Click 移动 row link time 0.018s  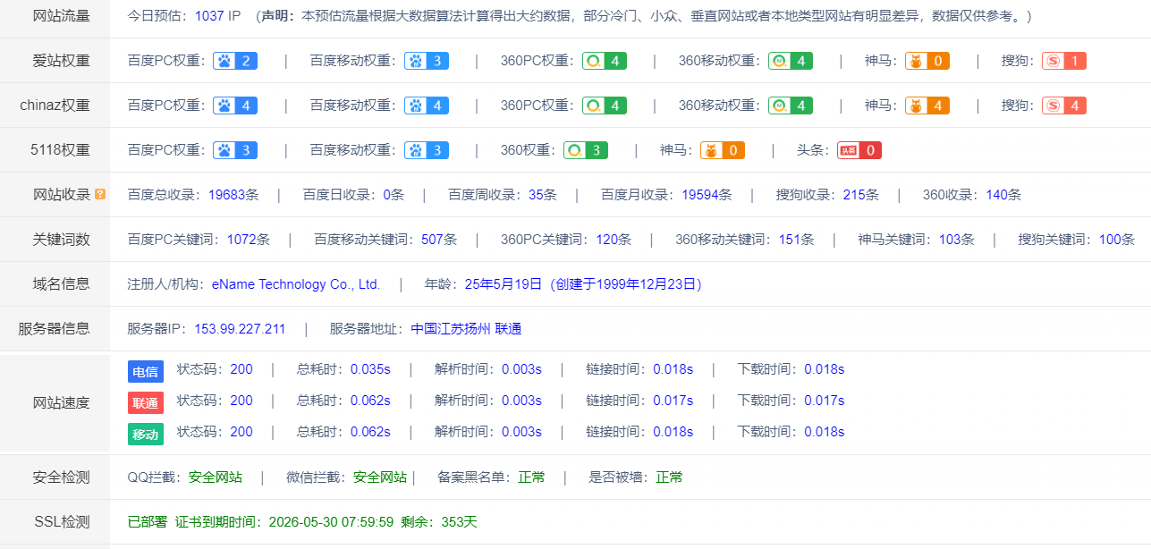click(673, 432)
